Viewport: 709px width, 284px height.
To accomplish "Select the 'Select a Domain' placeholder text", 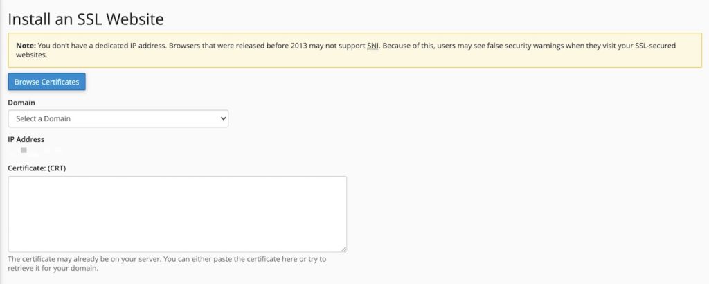I will [44, 119].
